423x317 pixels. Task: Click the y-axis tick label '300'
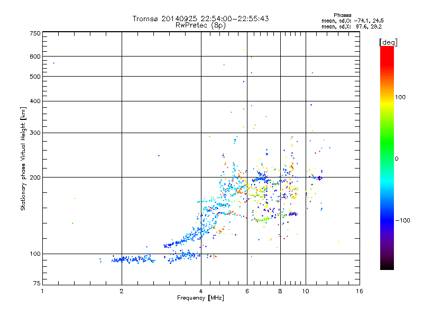(x=35, y=133)
